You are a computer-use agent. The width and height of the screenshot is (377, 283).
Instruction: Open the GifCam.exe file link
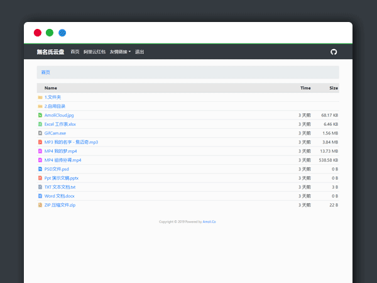pyautogui.click(x=55, y=133)
